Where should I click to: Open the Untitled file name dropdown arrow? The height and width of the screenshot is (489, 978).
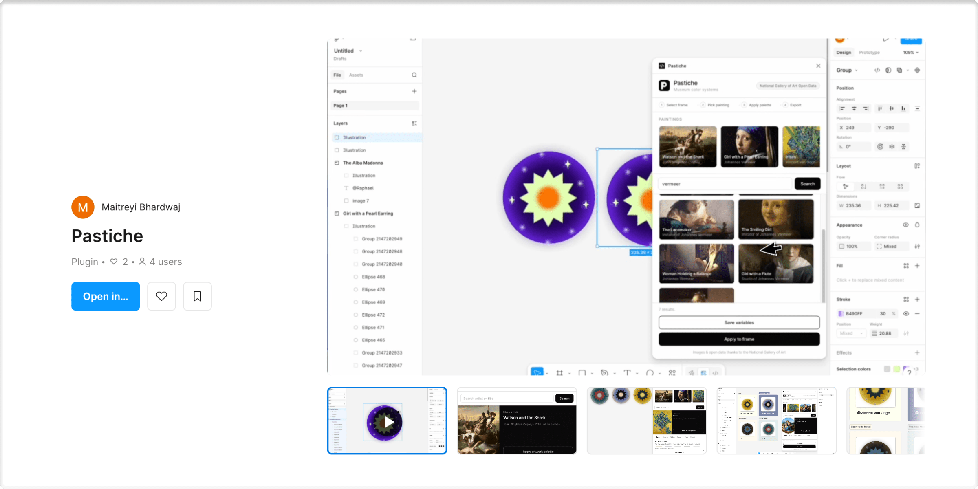pyautogui.click(x=361, y=51)
